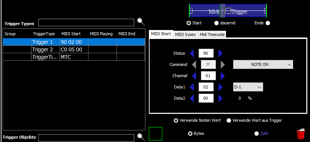This screenshot has height=142, width=310.
Task: Click the Channel value field 01
Action: click(208, 76)
